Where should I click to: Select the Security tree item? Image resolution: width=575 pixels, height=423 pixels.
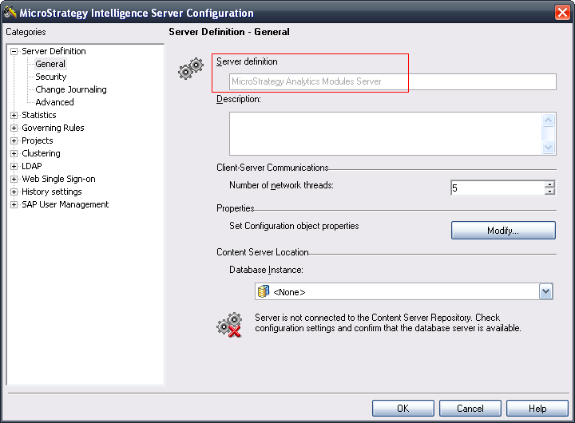click(51, 77)
